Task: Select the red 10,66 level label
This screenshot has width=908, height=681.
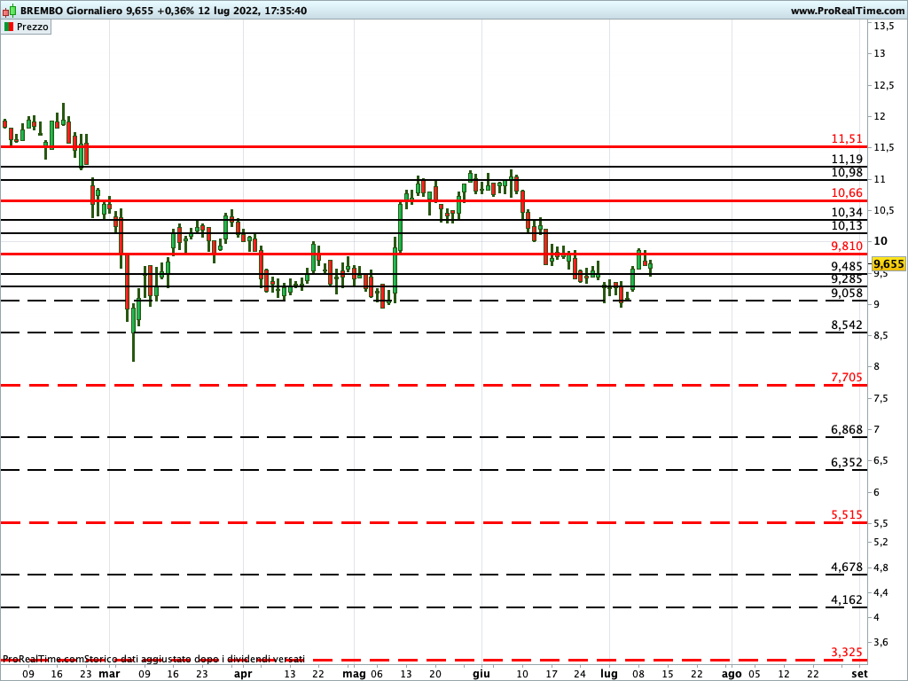Action: click(x=847, y=192)
